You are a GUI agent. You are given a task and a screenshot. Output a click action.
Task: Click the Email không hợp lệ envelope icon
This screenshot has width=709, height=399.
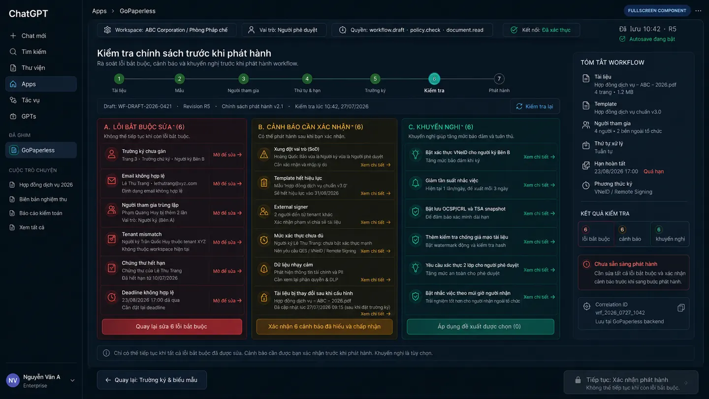112,181
